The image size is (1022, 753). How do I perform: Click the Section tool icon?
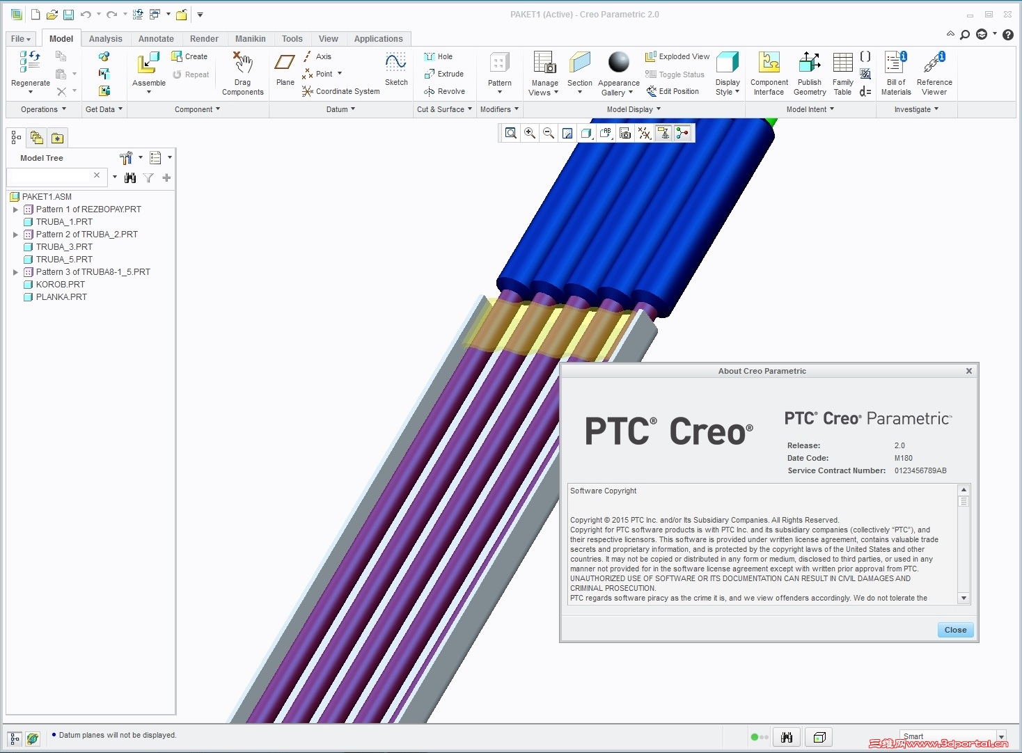point(579,63)
